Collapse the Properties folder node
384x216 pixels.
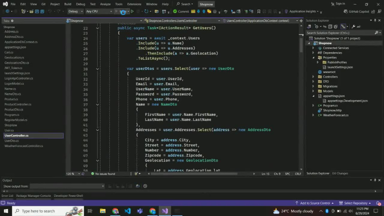313,58
